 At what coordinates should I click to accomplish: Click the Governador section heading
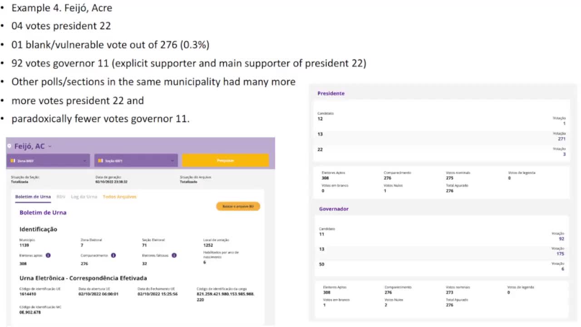click(x=334, y=209)
